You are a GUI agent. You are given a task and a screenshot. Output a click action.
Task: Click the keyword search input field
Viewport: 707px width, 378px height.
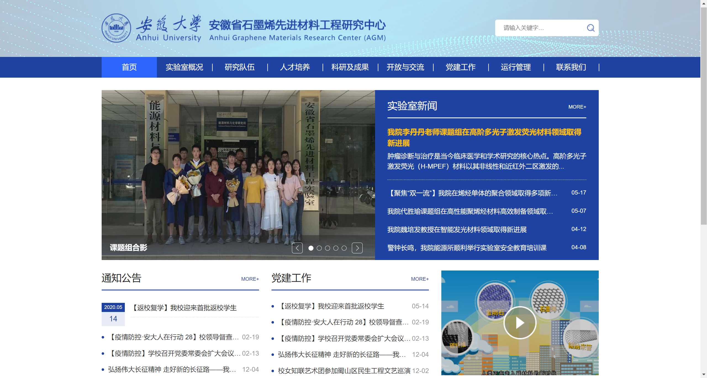pos(539,28)
